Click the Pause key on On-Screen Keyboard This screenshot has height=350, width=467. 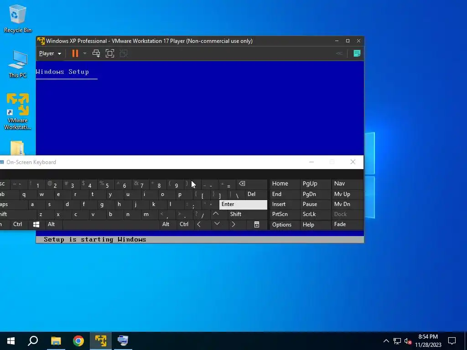315,205
